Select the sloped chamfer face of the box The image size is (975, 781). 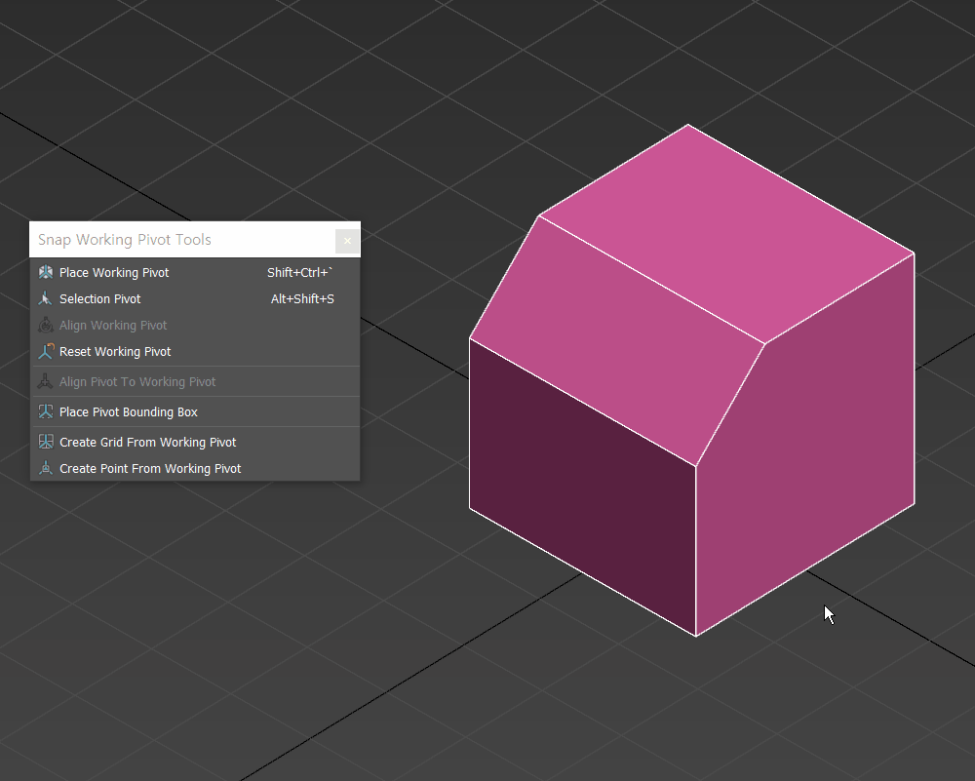617,340
